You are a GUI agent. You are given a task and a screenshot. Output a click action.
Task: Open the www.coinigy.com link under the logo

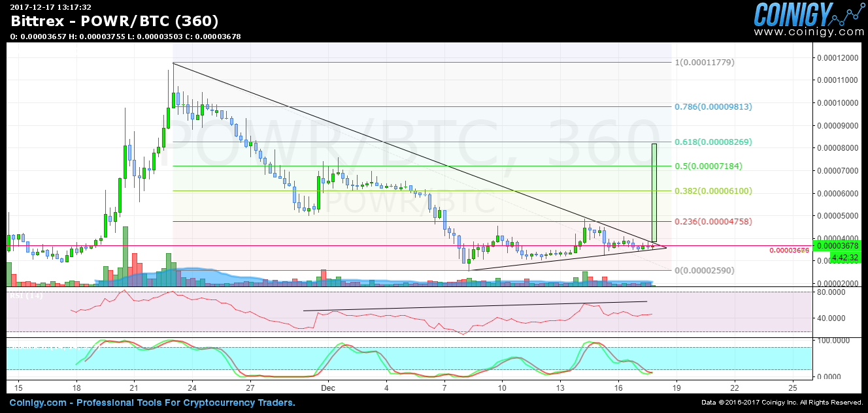click(809, 32)
